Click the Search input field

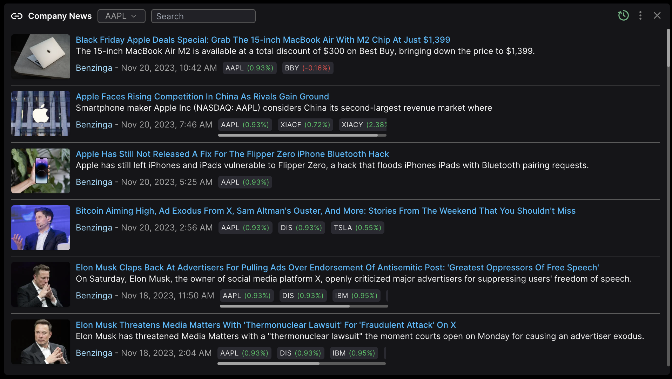tap(203, 16)
